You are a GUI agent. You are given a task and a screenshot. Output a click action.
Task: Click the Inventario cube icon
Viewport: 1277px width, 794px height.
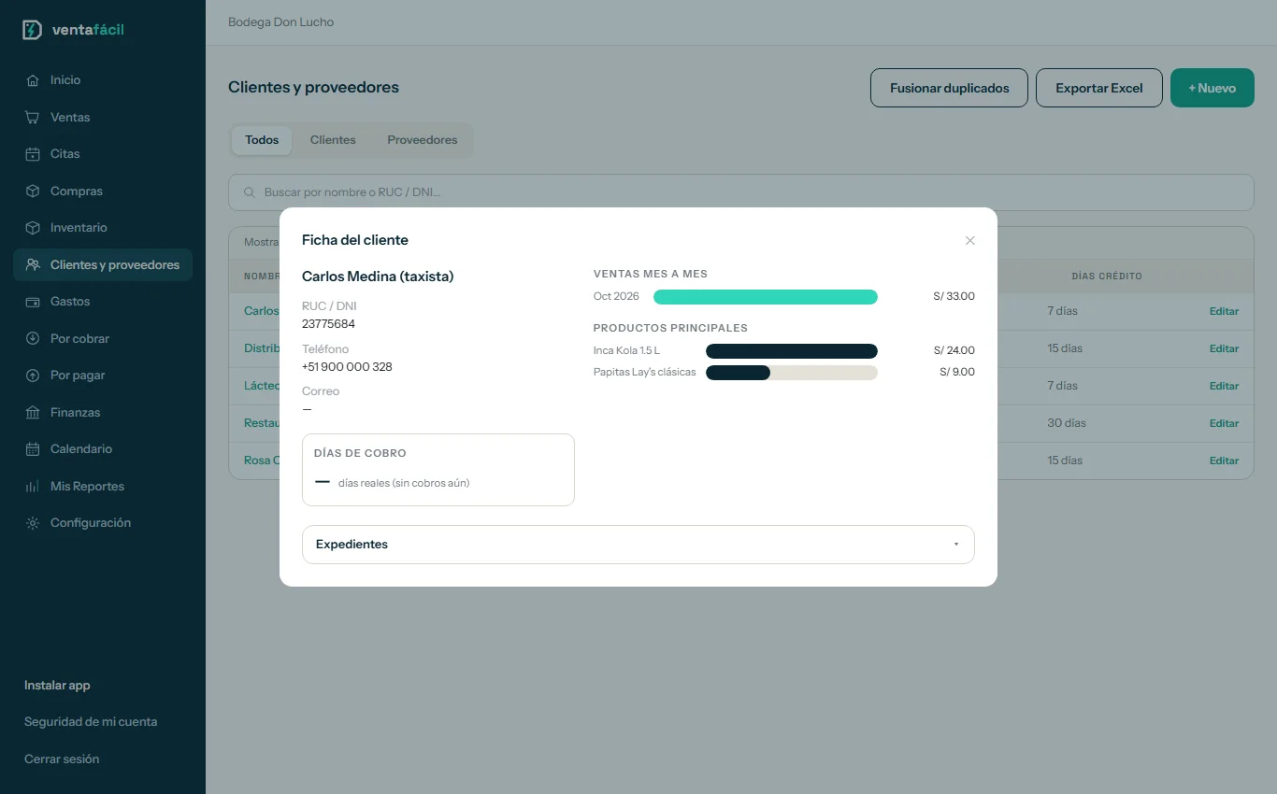point(33,228)
